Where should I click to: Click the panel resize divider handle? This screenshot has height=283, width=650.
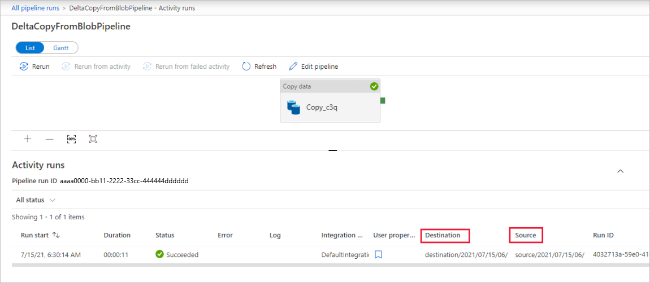click(x=332, y=151)
